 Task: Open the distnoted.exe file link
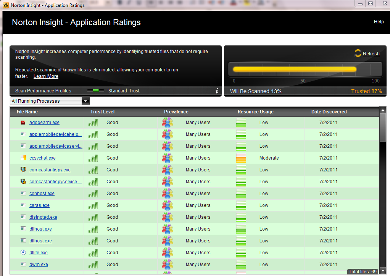pyautogui.click(x=43, y=217)
